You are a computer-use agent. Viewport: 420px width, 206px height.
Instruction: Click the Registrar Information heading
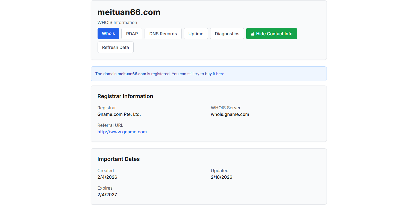(x=125, y=96)
